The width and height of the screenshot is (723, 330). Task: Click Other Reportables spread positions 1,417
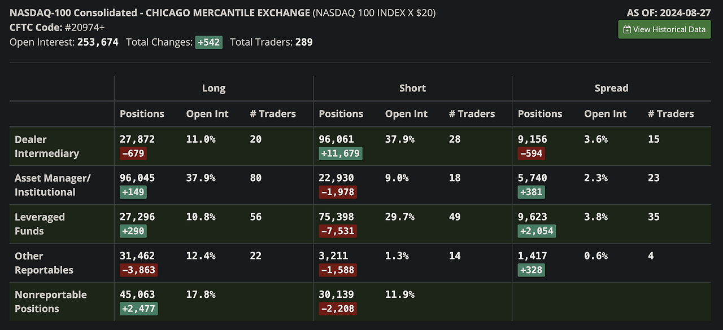(533, 256)
